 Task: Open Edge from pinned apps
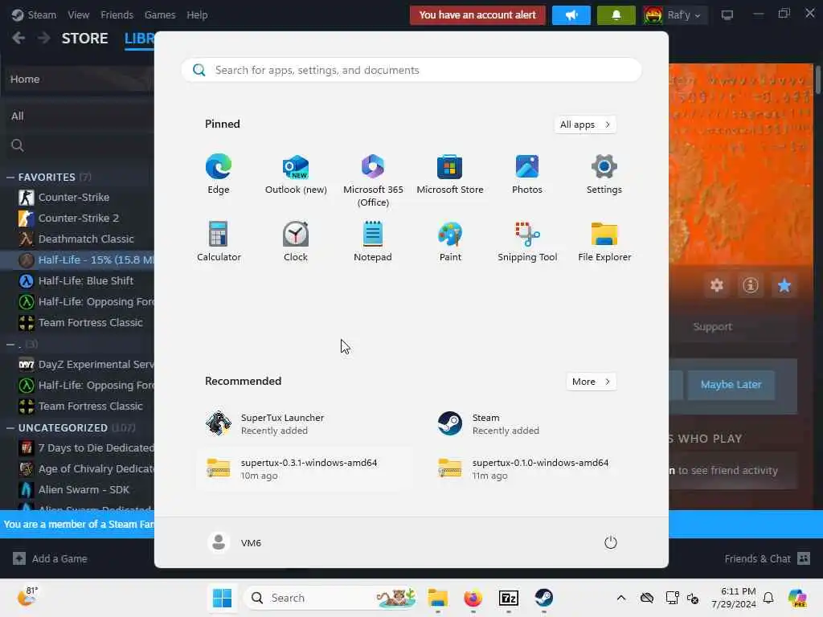(x=219, y=174)
